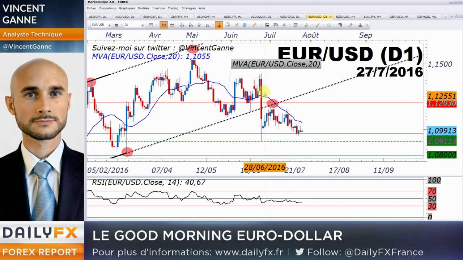This screenshot has height=260, width=463.
Task: Switch to USD/CHF, H4 tab
Action: [206, 17]
